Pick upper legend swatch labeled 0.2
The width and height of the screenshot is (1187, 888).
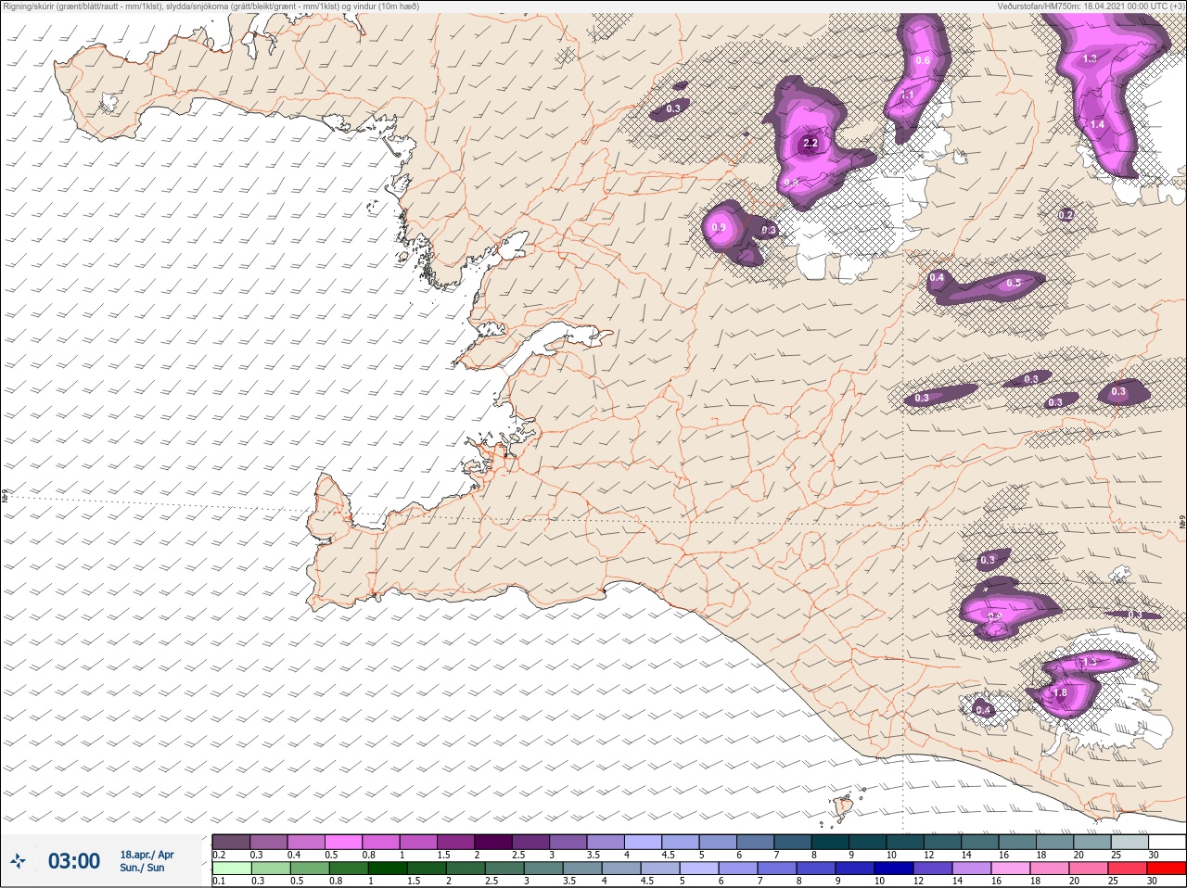tap(231, 841)
